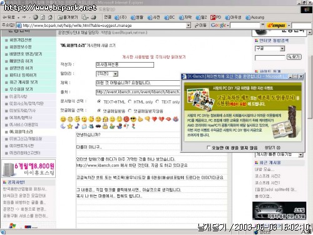Open the BC links bar shortcut
This screenshot has height=235, width=313.
click(170, 18)
